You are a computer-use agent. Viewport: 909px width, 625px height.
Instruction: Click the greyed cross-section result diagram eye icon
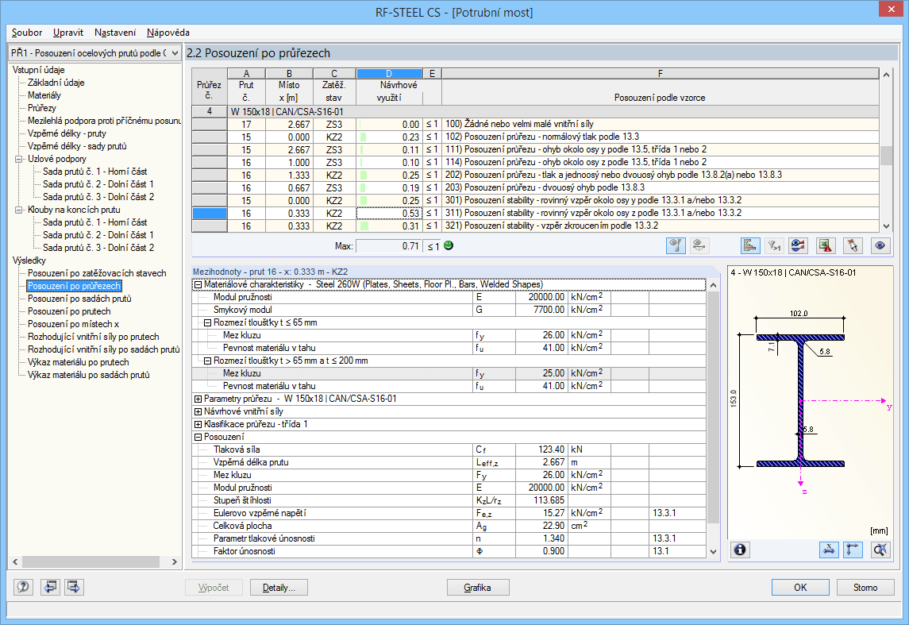coord(699,246)
